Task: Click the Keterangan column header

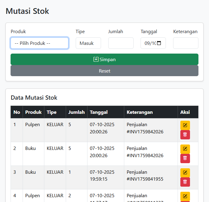Action: pyautogui.click(x=151, y=112)
